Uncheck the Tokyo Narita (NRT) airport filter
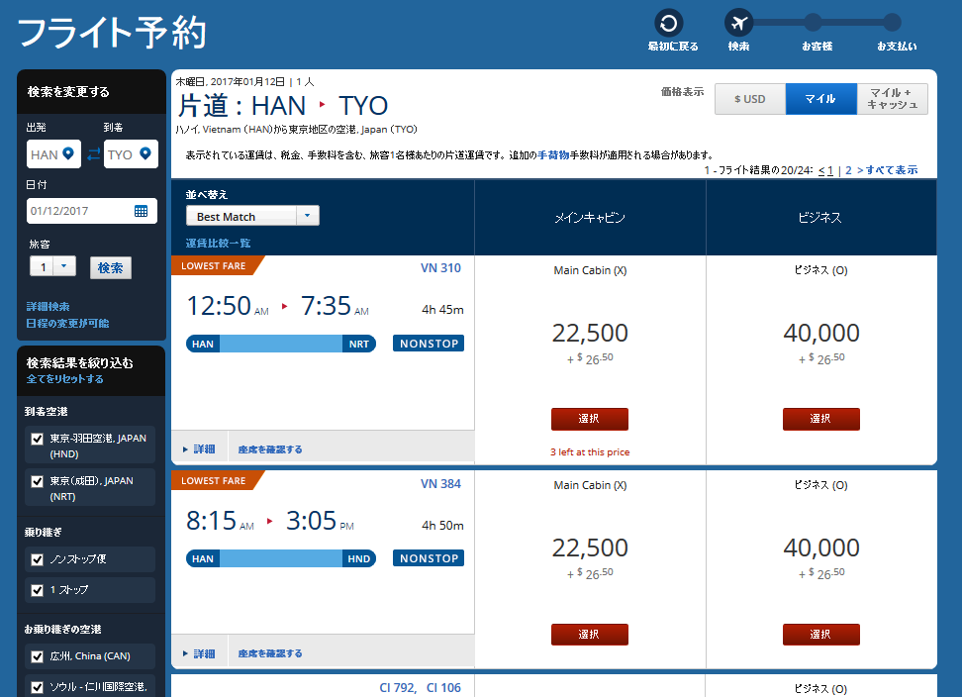Viewport: 962px width, 697px height. [x=38, y=481]
